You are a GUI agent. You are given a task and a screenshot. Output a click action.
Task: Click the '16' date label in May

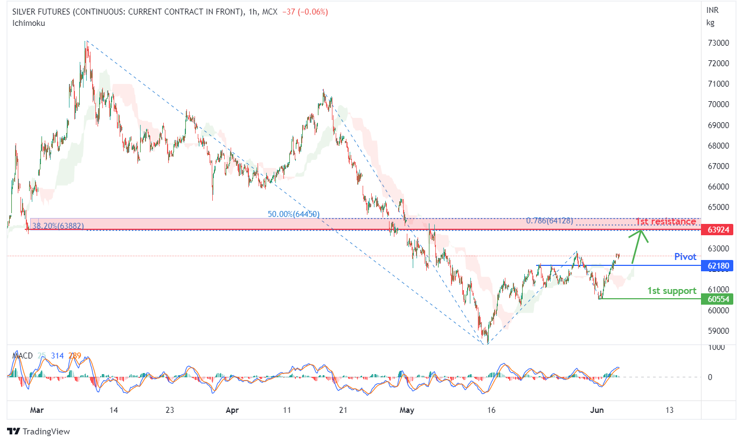click(491, 410)
